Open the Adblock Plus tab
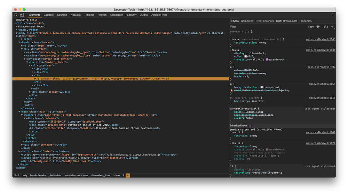 [x=159, y=15]
